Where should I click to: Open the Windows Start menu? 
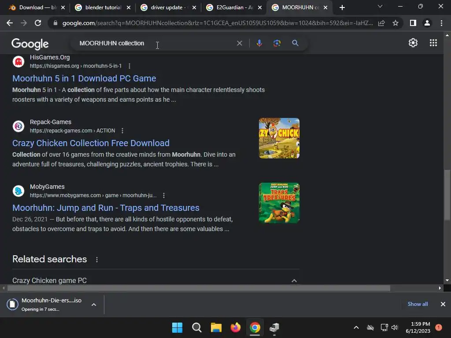coord(177,327)
